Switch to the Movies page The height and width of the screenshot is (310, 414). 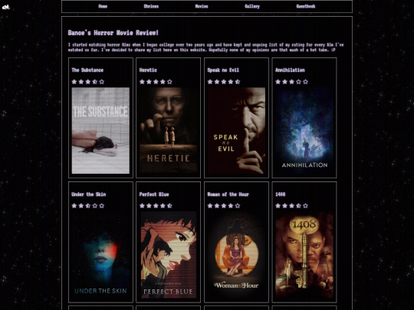pyautogui.click(x=202, y=6)
